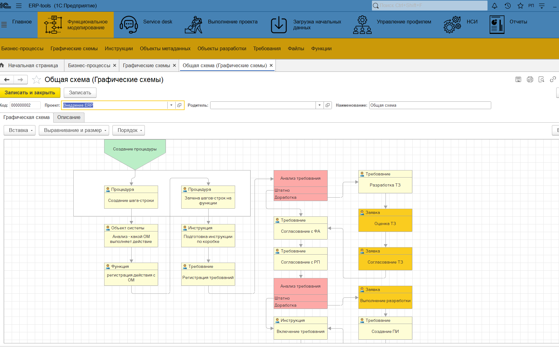This screenshot has height=348, width=559.
Task: Switch to Графическая схема tab
Action: pyautogui.click(x=27, y=117)
